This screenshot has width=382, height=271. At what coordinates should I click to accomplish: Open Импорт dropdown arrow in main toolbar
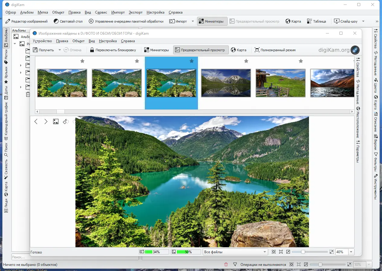click(193, 21)
